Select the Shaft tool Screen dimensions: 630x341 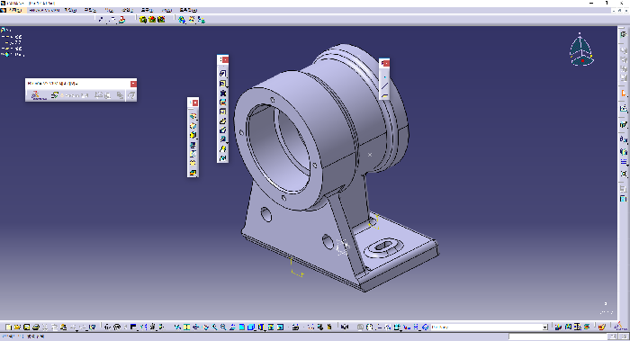222,94
